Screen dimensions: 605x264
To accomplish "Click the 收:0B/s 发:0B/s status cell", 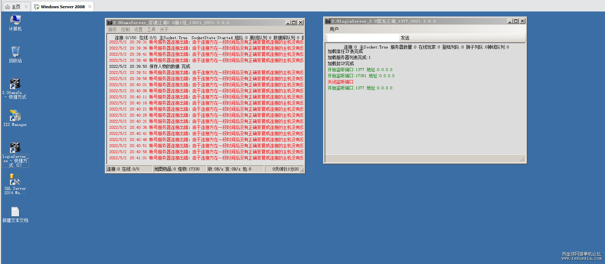I will pyautogui.click(x=236, y=169).
